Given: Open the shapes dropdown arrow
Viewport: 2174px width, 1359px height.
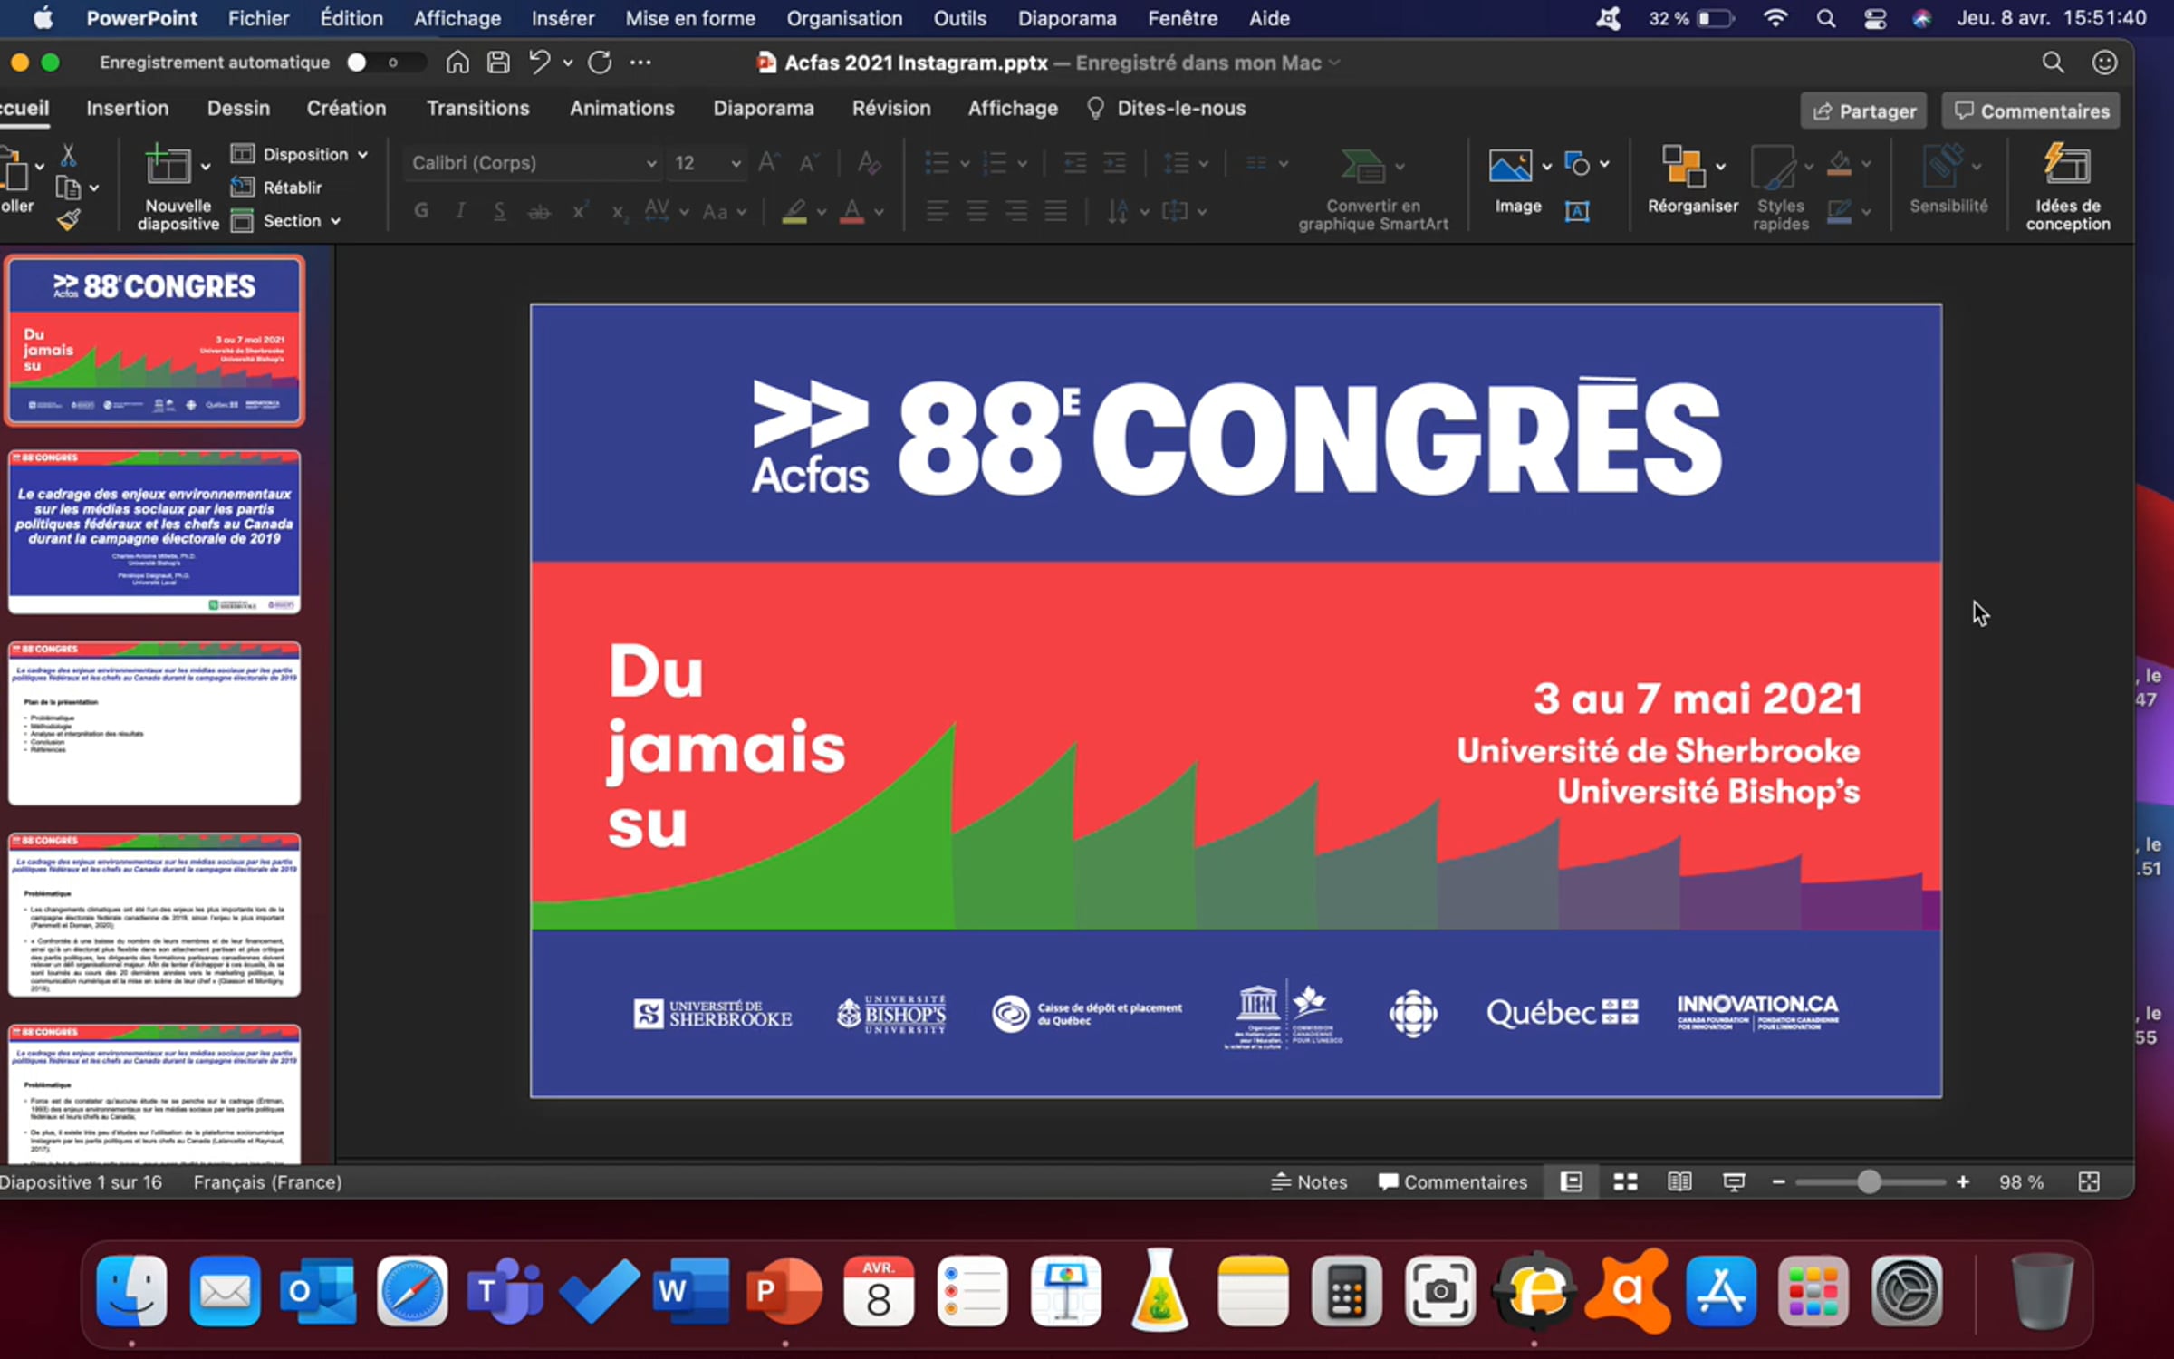Looking at the screenshot, I should [x=1604, y=164].
